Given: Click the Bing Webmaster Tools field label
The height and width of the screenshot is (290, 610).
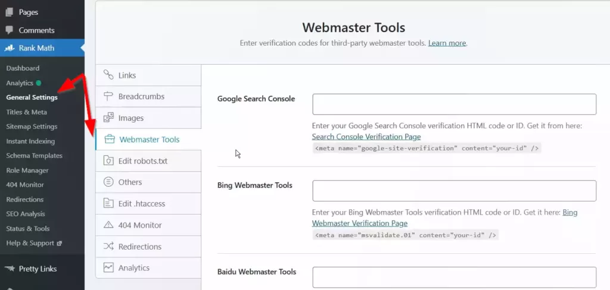Looking at the screenshot, I should [255, 185].
